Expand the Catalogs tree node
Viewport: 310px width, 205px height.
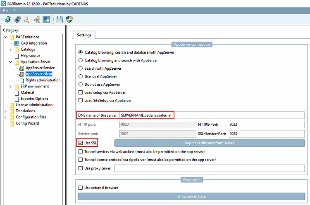coord(10,49)
